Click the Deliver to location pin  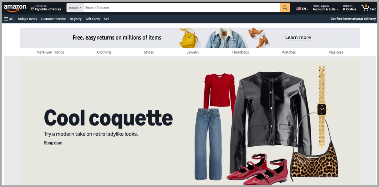(32, 9)
